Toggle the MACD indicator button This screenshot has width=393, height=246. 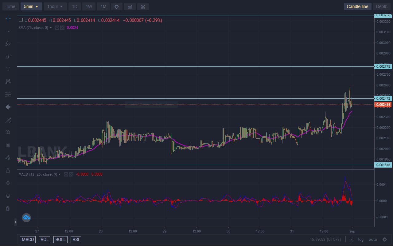coord(28,240)
